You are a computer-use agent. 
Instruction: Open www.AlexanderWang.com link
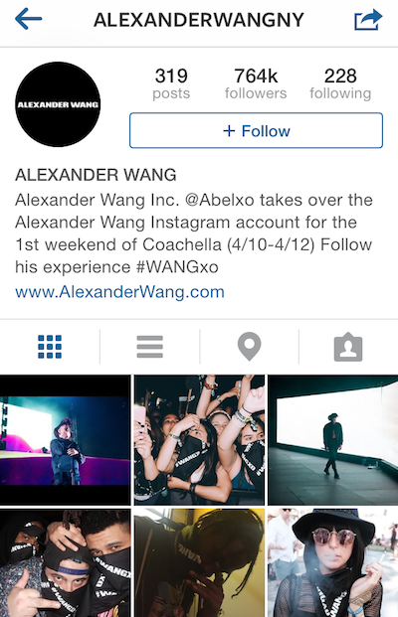click(119, 292)
